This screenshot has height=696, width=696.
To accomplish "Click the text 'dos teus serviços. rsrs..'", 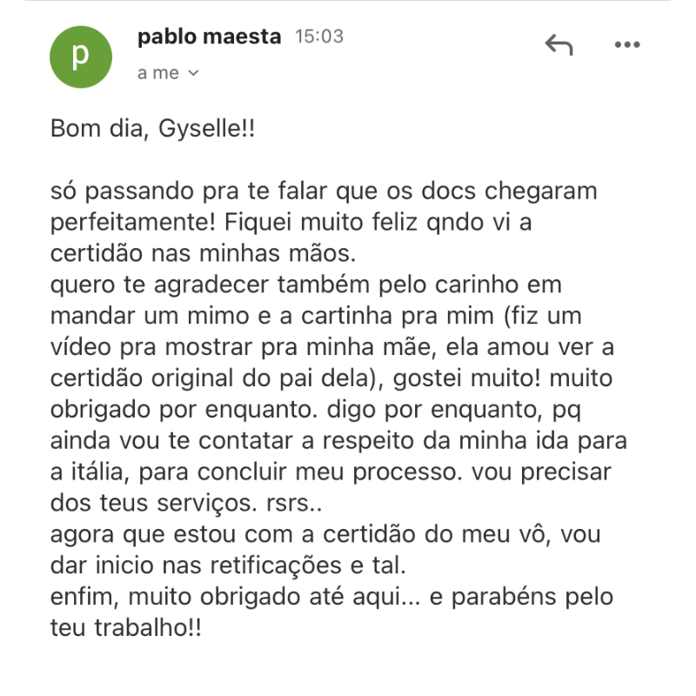I will (x=186, y=504).
